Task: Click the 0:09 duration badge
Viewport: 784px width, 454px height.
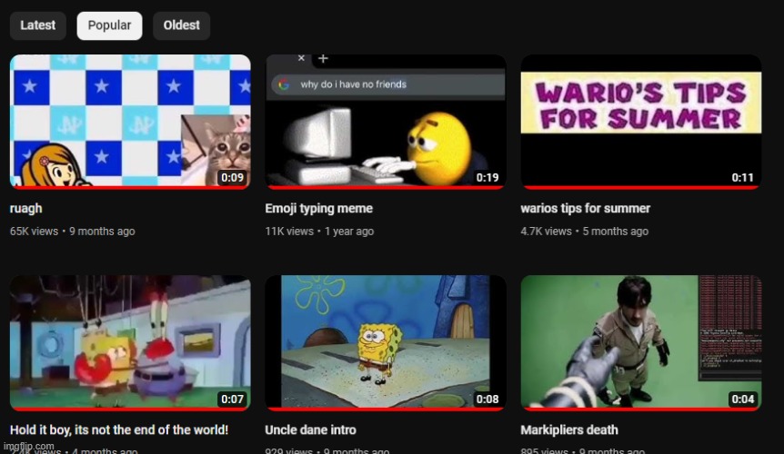Action: [232, 177]
